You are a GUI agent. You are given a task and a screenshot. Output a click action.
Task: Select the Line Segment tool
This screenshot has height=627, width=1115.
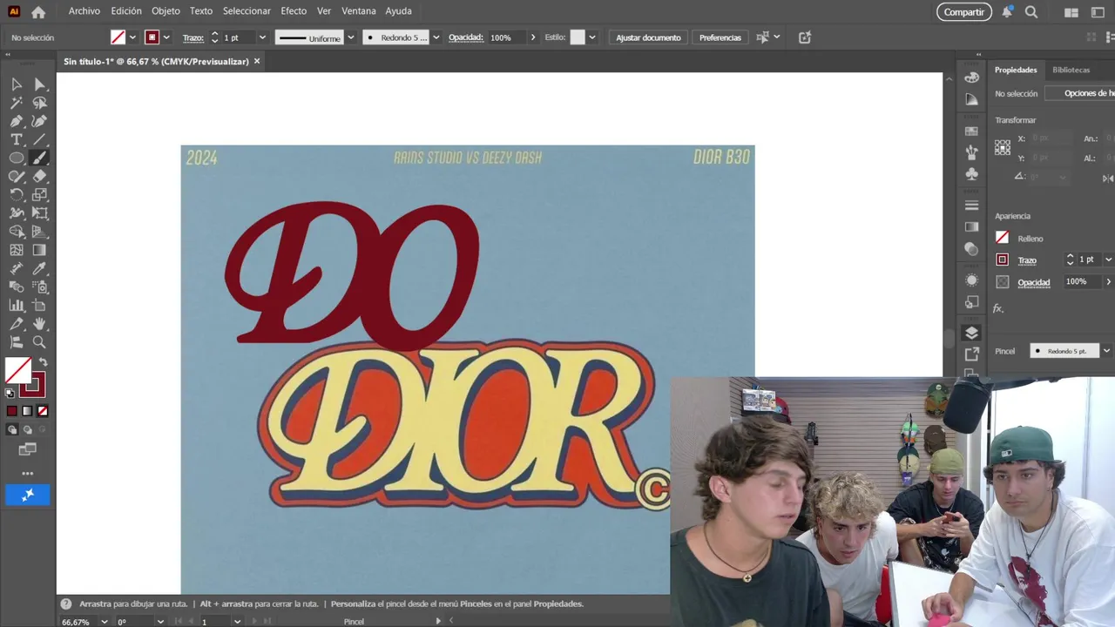point(39,139)
